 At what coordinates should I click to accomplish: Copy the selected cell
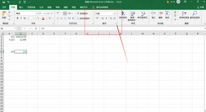point(9,16)
